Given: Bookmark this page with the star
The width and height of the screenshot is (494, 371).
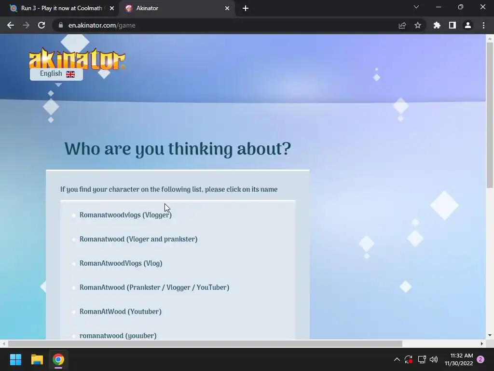Looking at the screenshot, I should tap(418, 25).
